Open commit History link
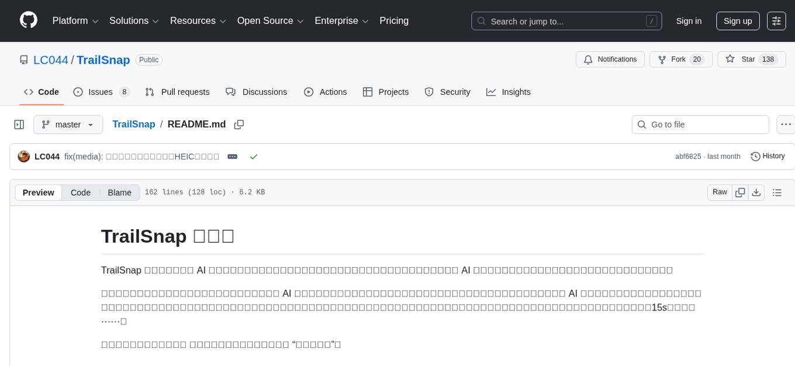Viewport: 795px width, 366px height. (768, 156)
